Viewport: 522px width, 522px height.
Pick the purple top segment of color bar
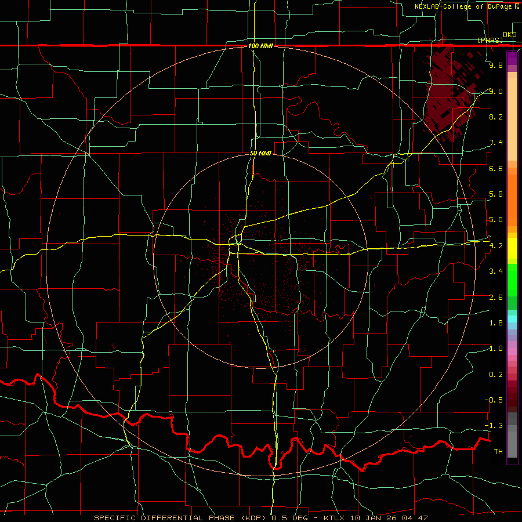[x=512, y=58]
